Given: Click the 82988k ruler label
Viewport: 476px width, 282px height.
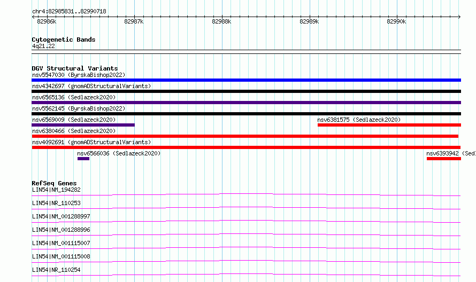Looking at the screenshot, I should point(221,21).
